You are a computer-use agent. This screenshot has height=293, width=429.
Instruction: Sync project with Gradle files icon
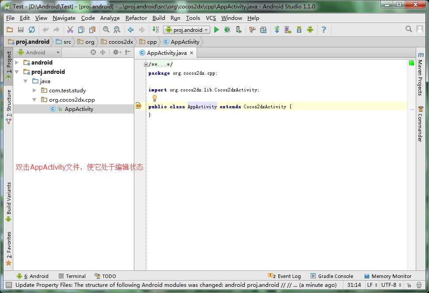[277, 30]
